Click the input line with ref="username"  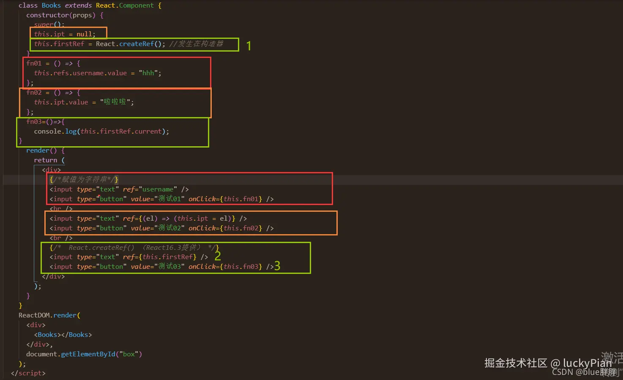(x=119, y=189)
